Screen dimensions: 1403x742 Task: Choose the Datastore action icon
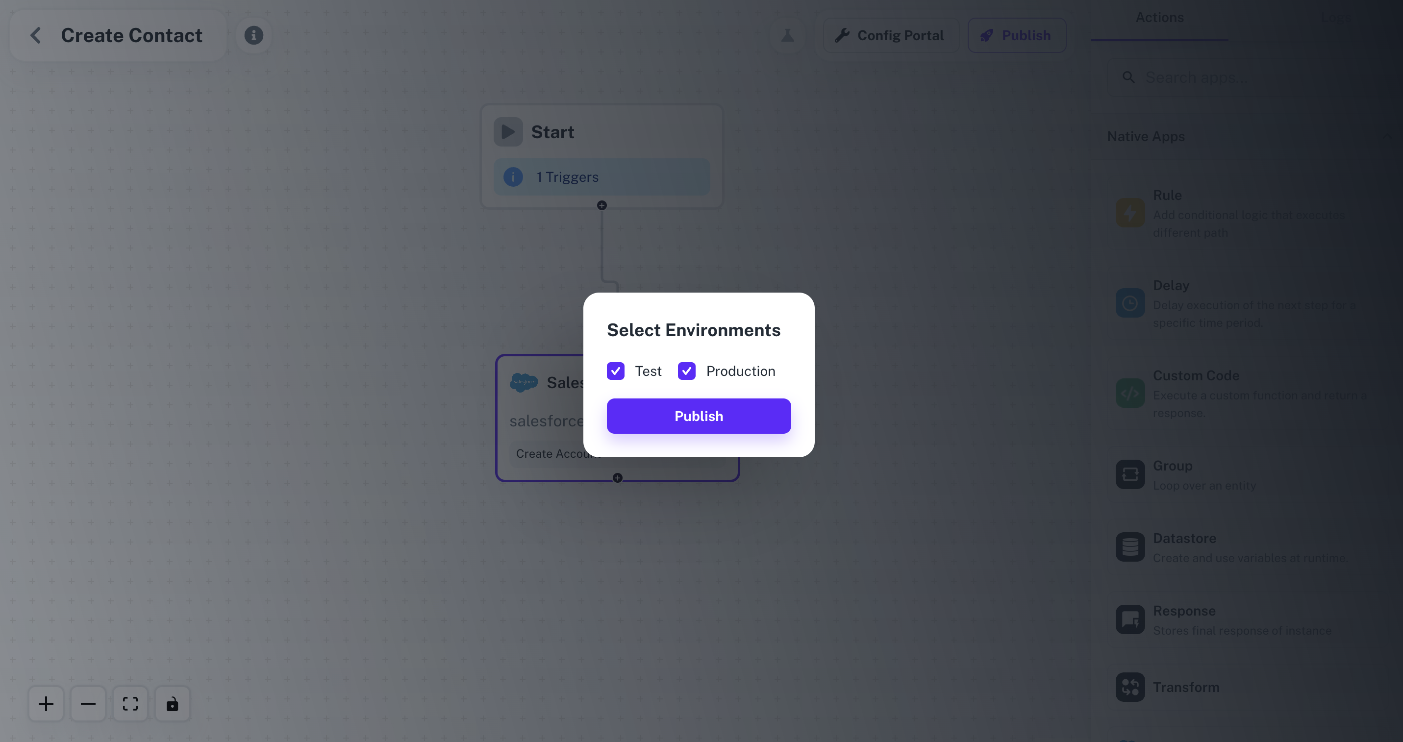[1130, 547]
